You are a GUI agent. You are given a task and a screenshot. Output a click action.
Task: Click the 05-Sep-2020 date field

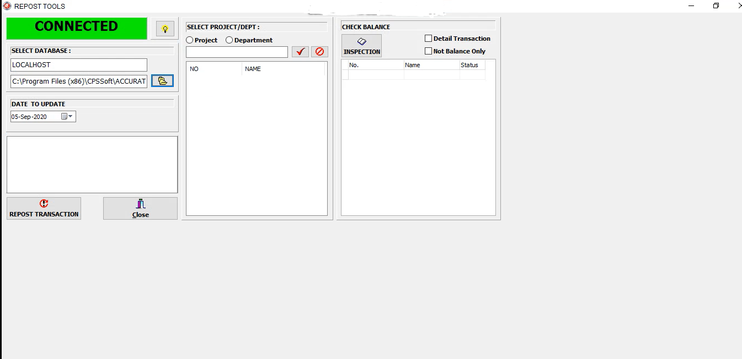pyautogui.click(x=43, y=117)
